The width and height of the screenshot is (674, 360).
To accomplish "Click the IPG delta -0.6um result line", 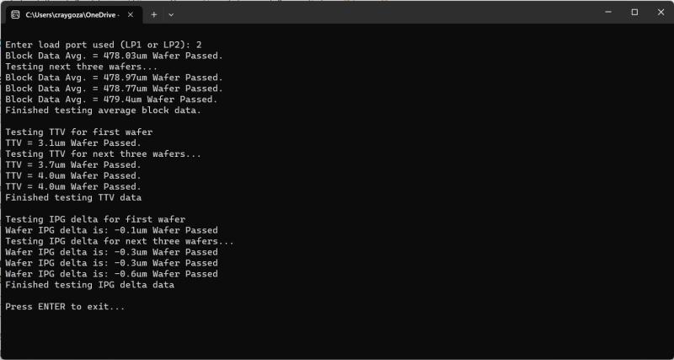I will pos(111,274).
